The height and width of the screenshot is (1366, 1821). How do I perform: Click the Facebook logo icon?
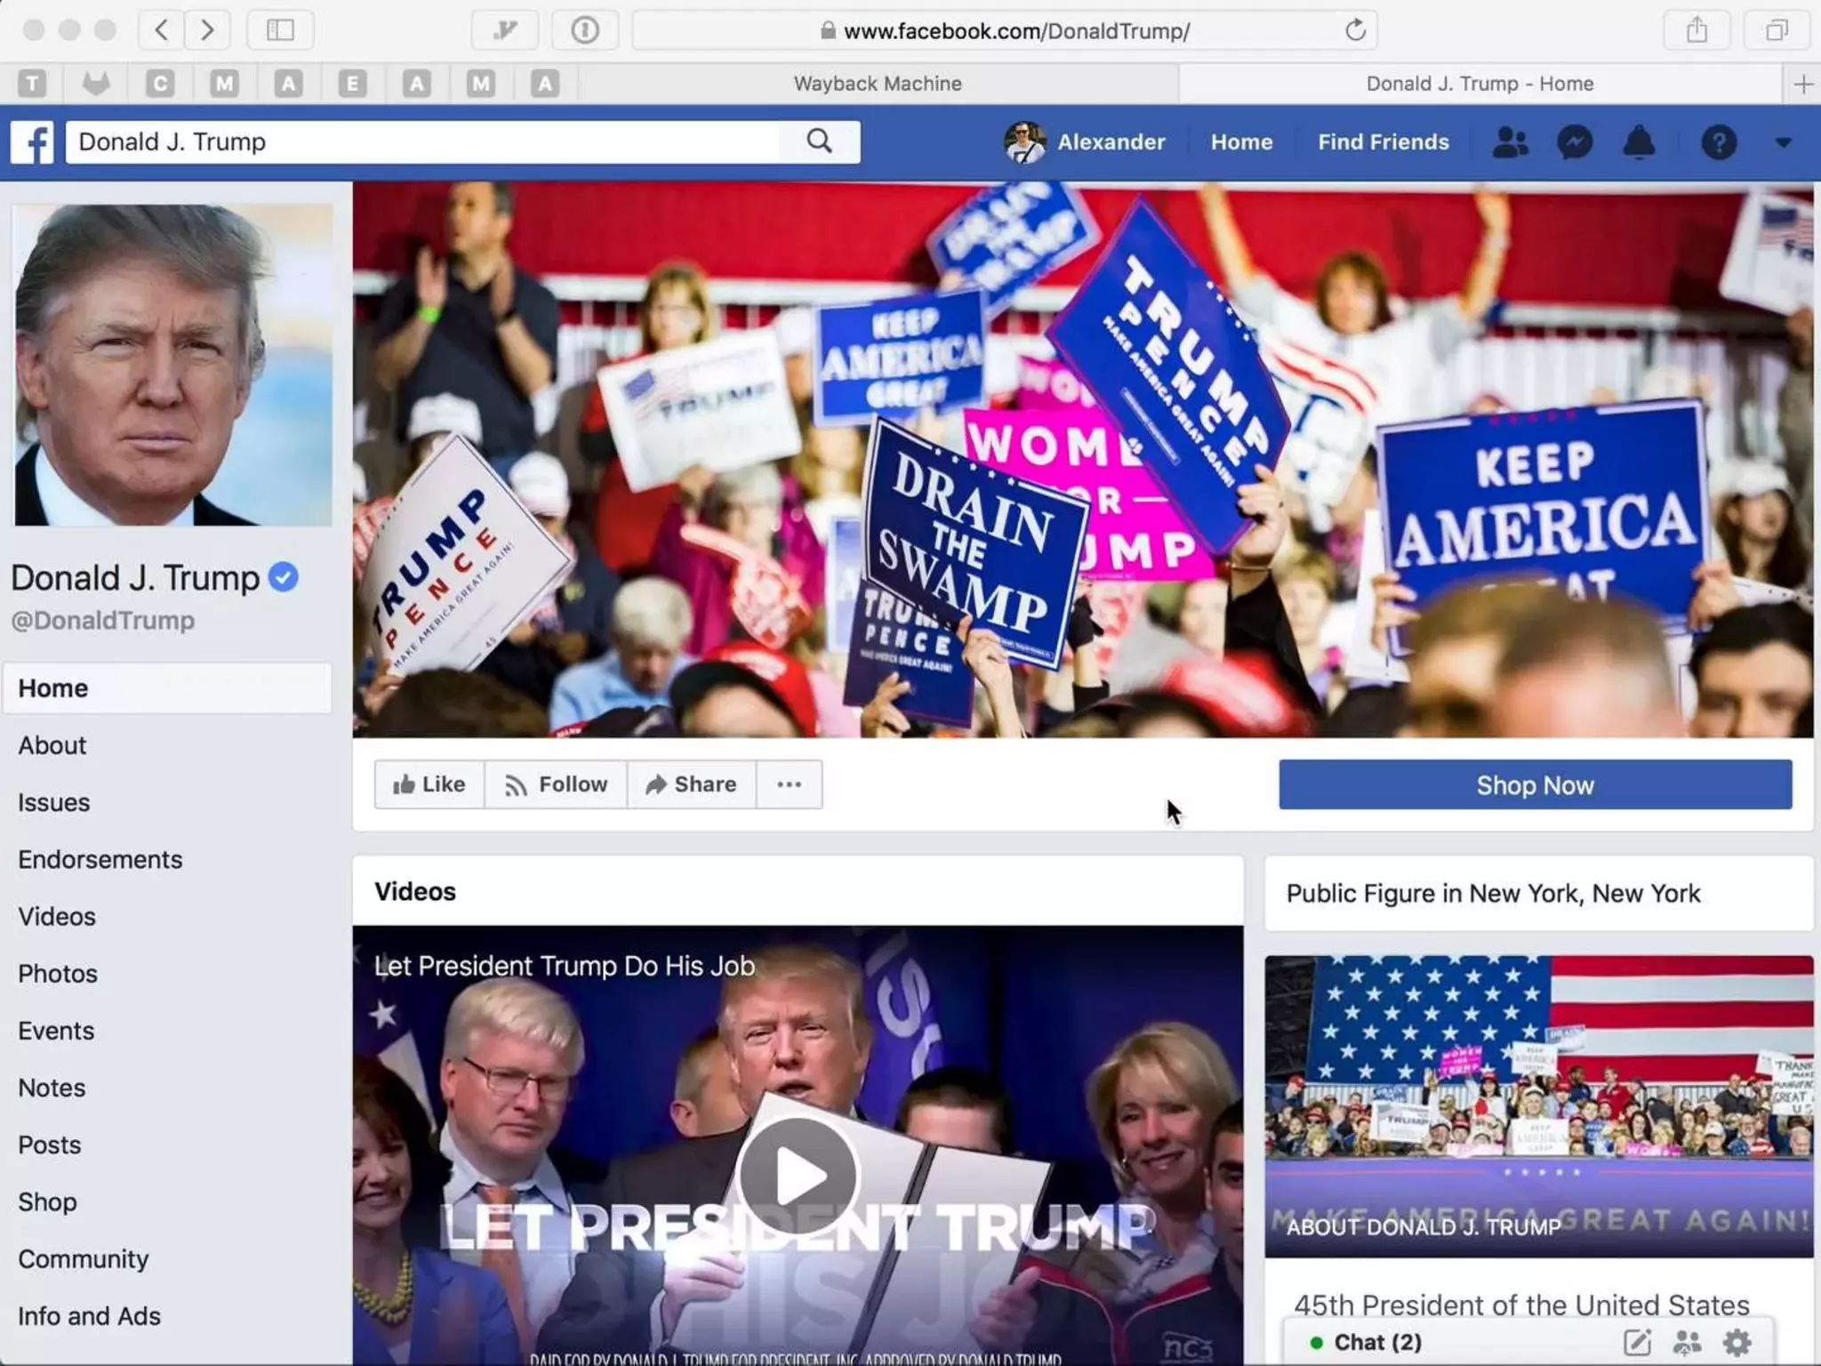33,142
